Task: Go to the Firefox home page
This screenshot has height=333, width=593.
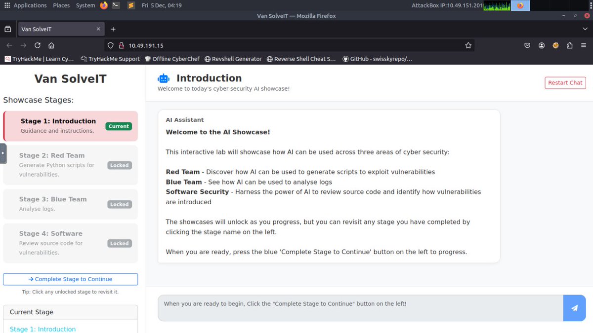Action: 51,45
